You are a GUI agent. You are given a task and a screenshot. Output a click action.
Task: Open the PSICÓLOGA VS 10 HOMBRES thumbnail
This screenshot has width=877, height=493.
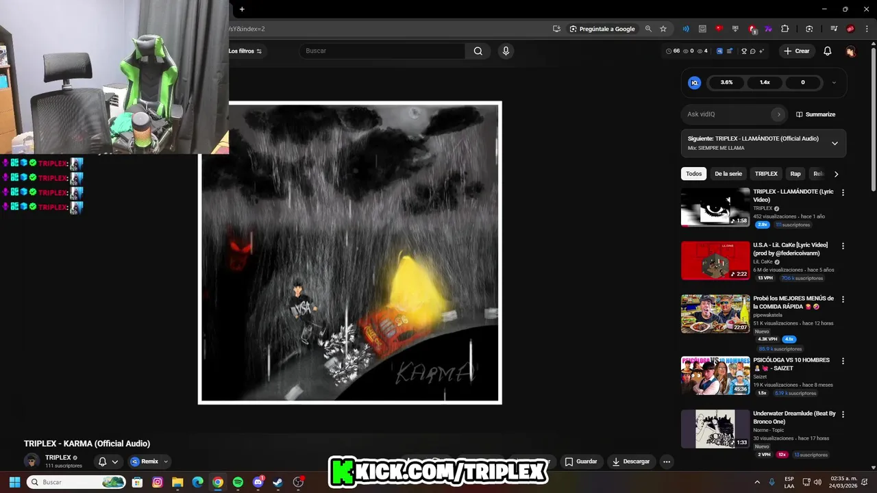tap(715, 375)
